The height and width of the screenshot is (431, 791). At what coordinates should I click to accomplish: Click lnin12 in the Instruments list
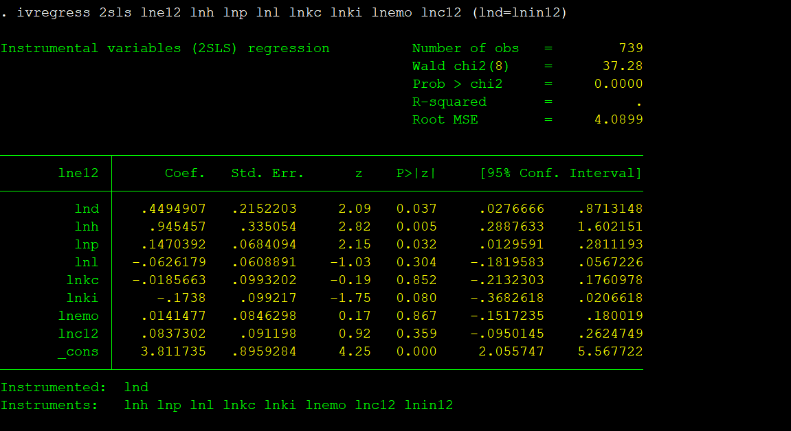(x=428, y=406)
